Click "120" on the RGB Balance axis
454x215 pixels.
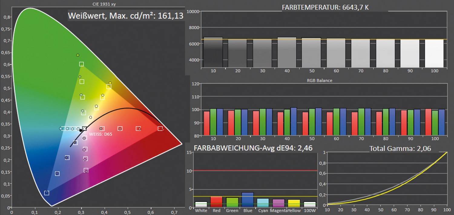click(x=196, y=84)
